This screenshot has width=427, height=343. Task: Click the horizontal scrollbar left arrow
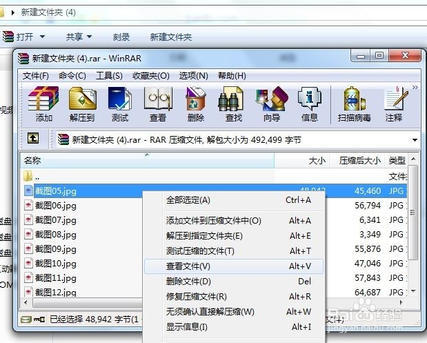click(26, 302)
